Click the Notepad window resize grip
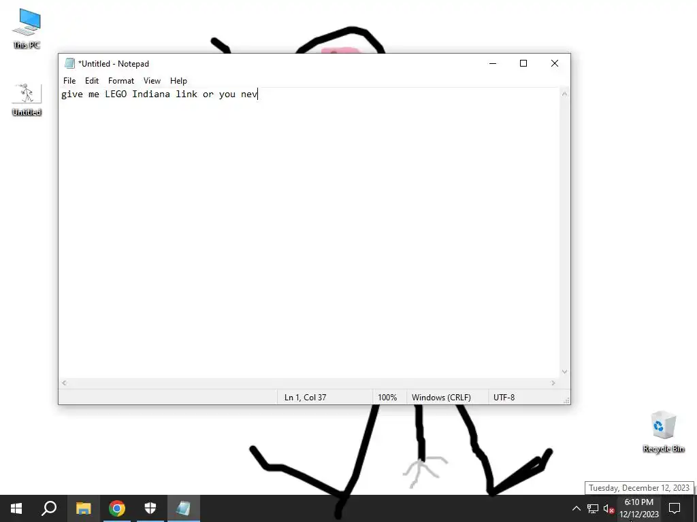Screen dimensions: 697x522 pyautogui.click(x=566, y=400)
